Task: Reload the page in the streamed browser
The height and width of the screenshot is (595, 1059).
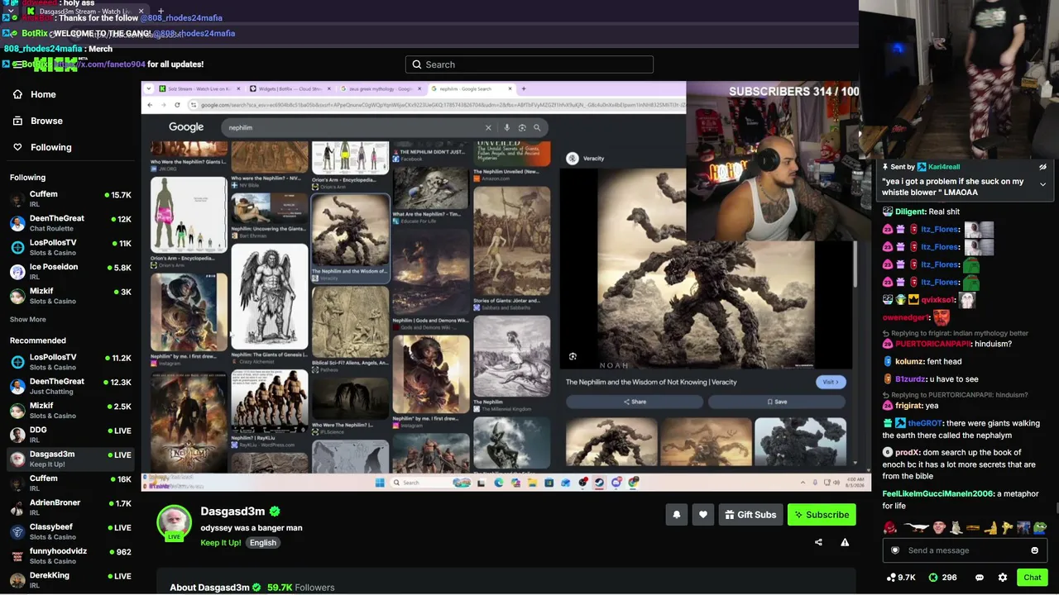Action: click(177, 105)
